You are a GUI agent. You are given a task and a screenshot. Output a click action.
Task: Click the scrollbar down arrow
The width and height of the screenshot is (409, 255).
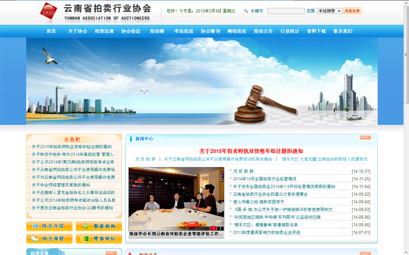tap(405, 251)
